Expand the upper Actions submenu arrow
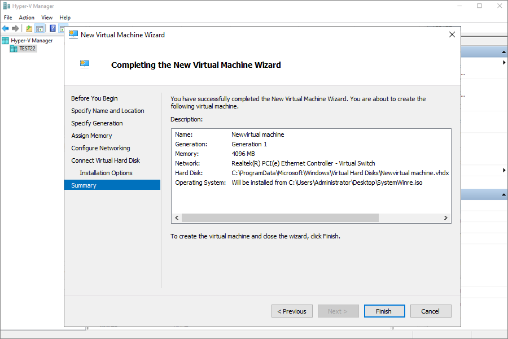 click(504, 63)
